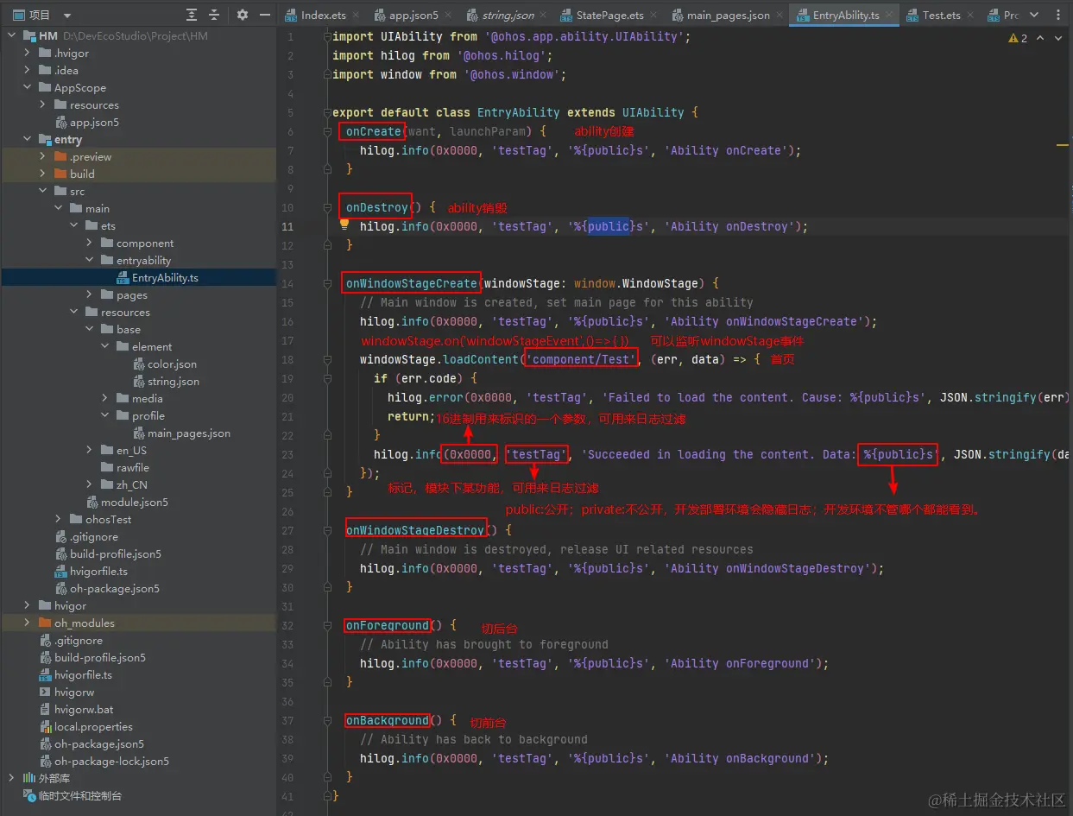Click the warning indicator showing 2 problems
Viewport: 1073px width, 816px height.
pyautogui.click(x=1018, y=38)
